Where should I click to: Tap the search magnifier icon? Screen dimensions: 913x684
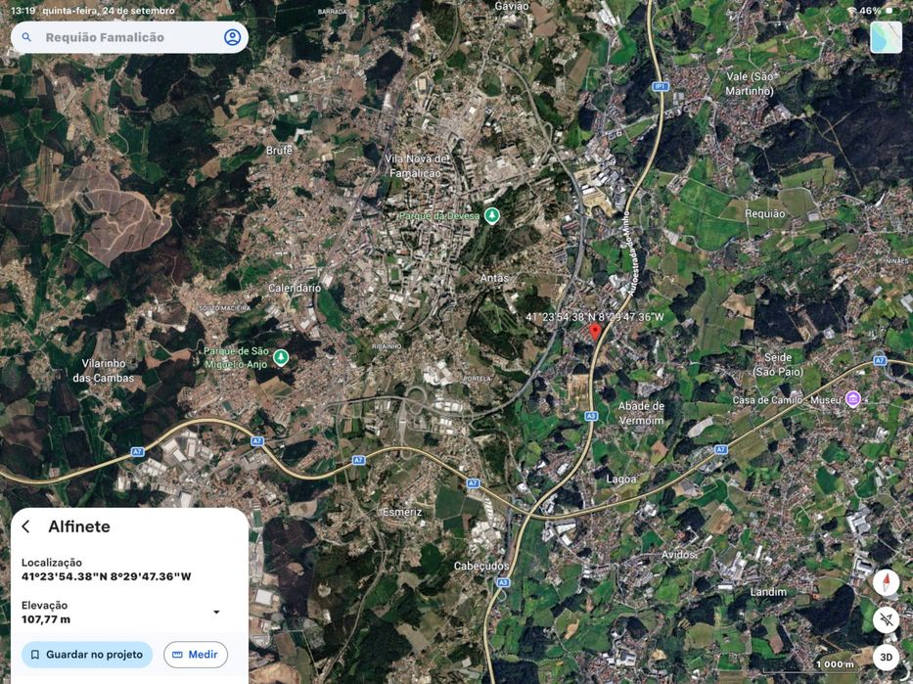click(x=26, y=37)
